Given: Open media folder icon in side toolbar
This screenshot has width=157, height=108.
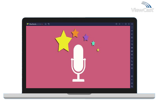Looking at the screenshot, I should coord(132,58).
